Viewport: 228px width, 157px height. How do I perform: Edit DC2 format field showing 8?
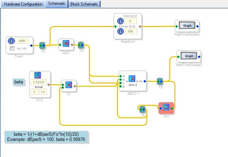click(x=35, y=92)
